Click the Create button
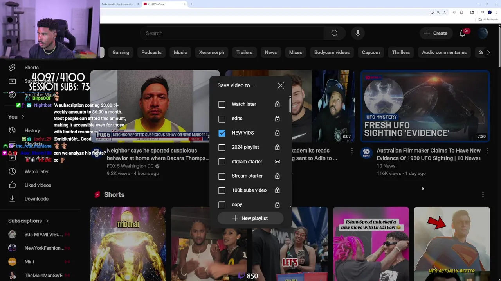 pos(436,33)
